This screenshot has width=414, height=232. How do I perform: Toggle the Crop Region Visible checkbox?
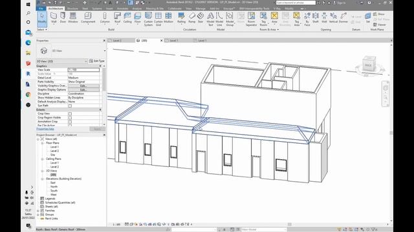click(x=70, y=117)
